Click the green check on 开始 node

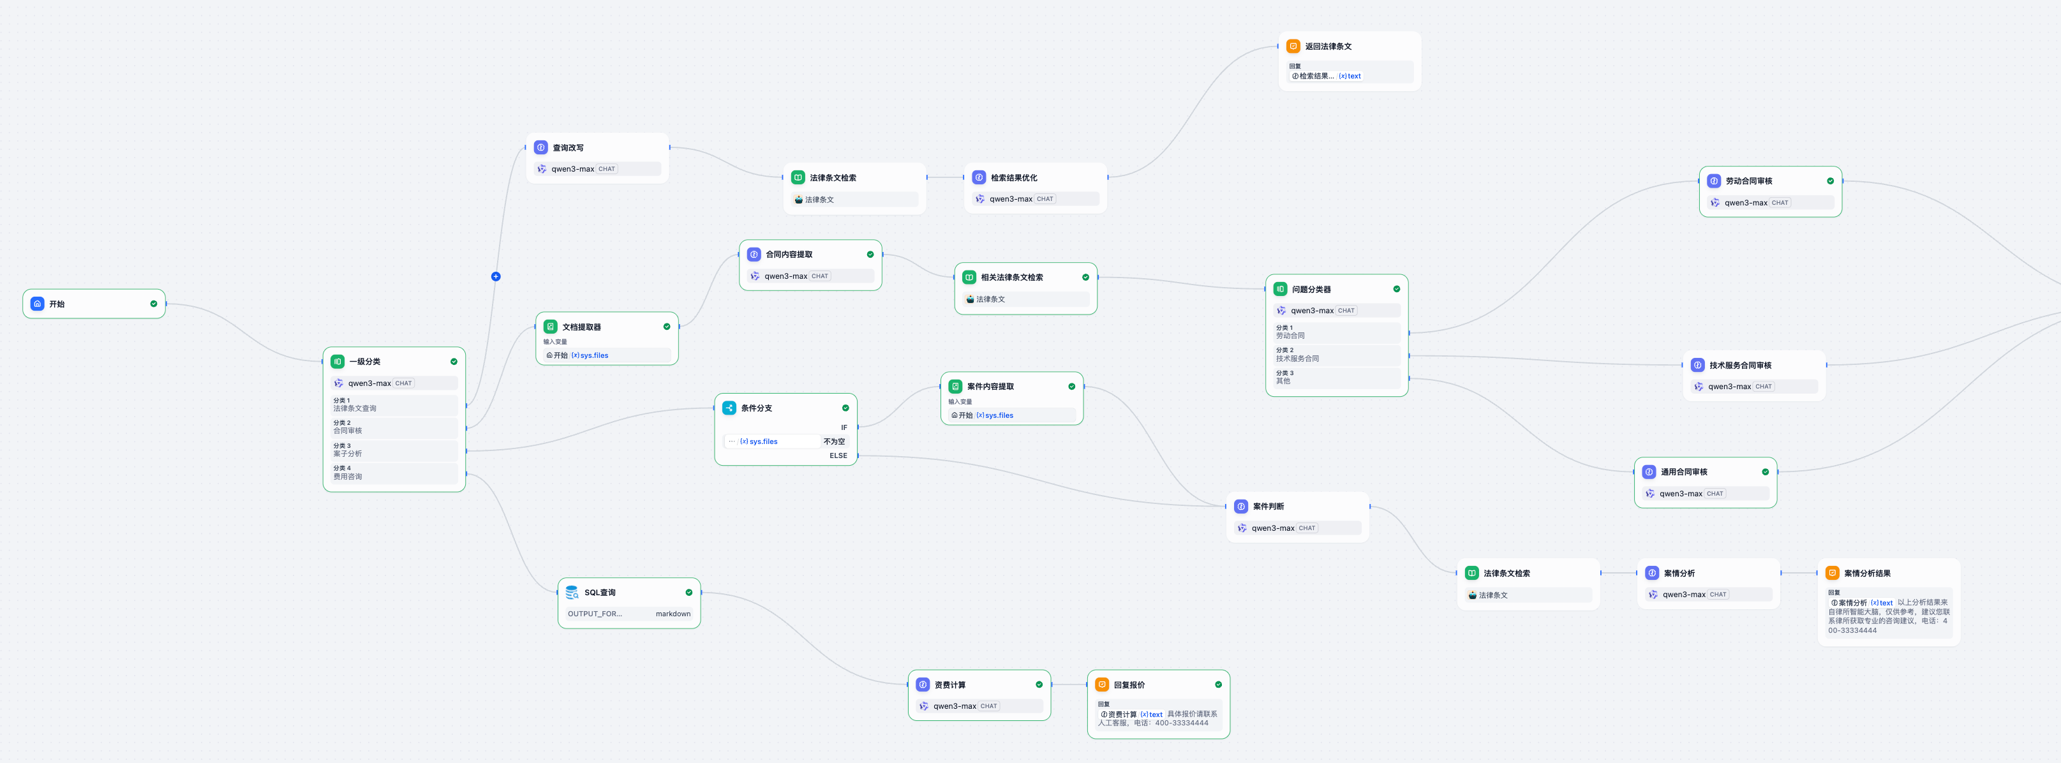click(154, 304)
